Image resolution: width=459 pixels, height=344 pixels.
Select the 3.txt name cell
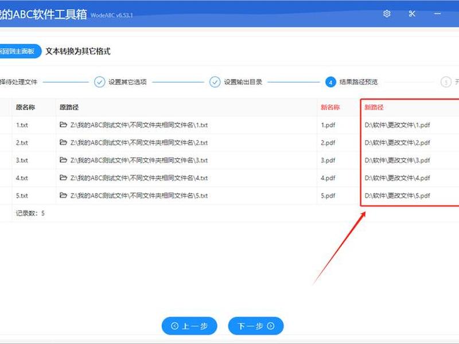coord(22,161)
